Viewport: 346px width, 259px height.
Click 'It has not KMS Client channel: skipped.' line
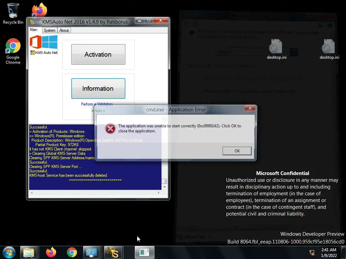coord(61,149)
